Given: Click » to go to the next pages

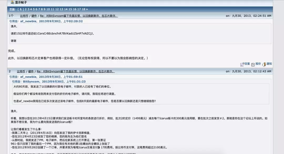Looking at the screenshot, I should click(x=87, y=9).
